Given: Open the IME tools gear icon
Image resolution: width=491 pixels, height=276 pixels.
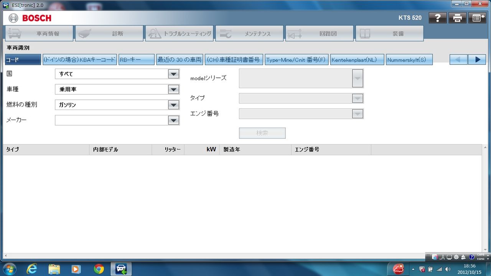Looking at the screenshot, I should tap(456, 257).
